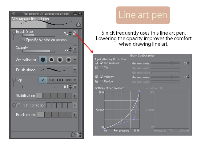Click reset to initial settings icon
197x142 pixels.
click(x=73, y=135)
